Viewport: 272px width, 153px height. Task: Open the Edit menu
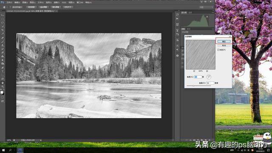click(x=17, y=3)
